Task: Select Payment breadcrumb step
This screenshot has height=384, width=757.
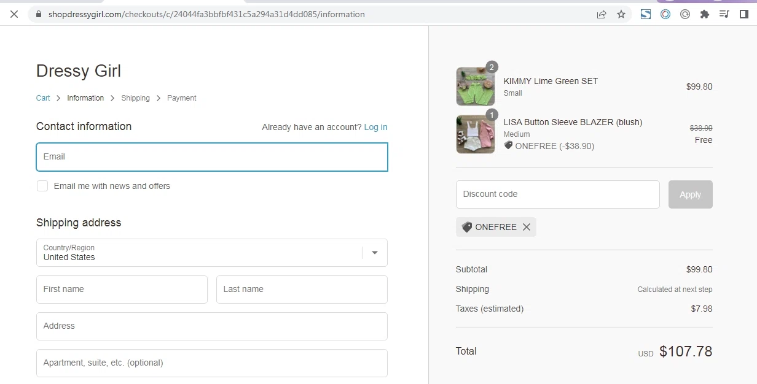Action: pyautogui.click(x=182, y=98)
